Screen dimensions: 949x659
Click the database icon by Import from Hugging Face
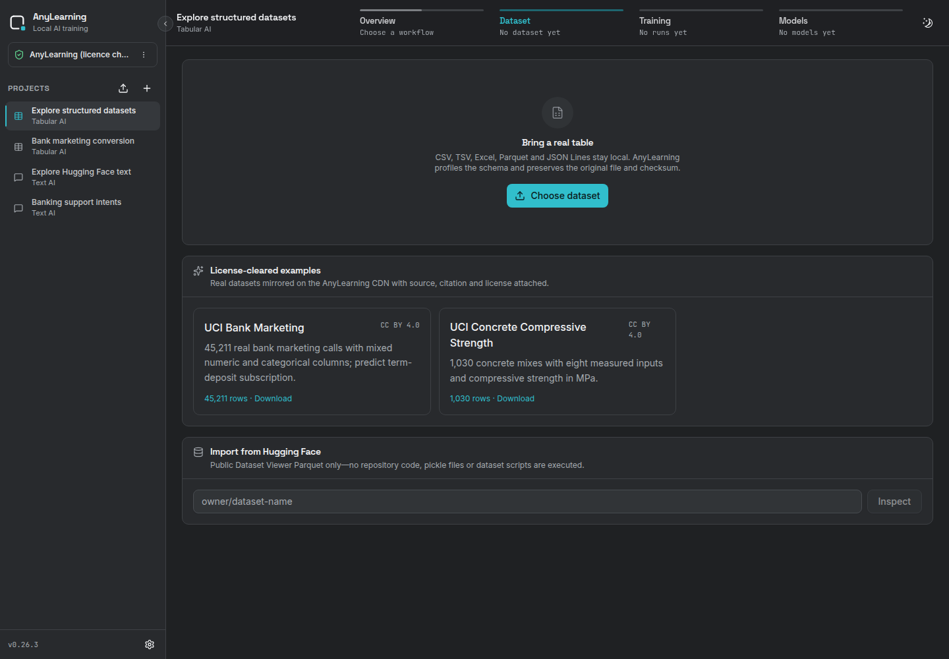198,452
